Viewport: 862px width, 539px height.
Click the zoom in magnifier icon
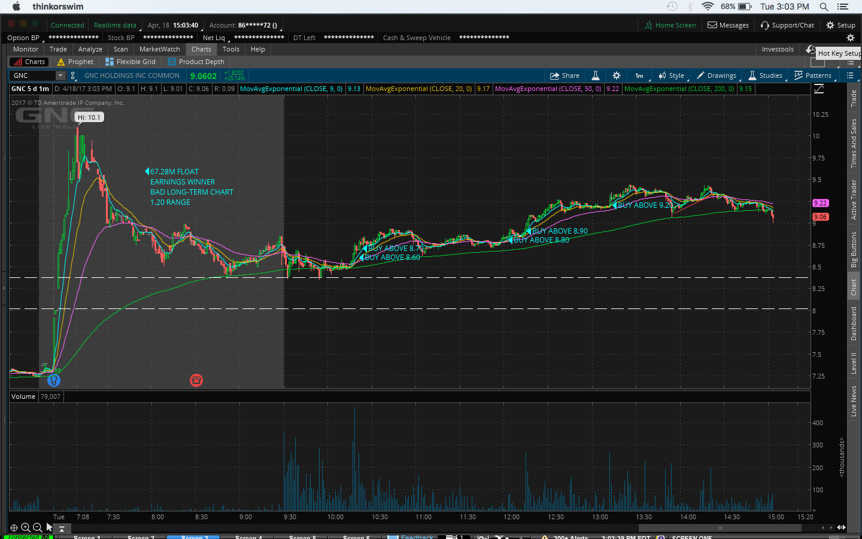[26, 528]
